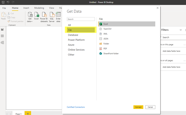Open the Certified Connectors link
186x115 pixels.
(x=76, y=107)
